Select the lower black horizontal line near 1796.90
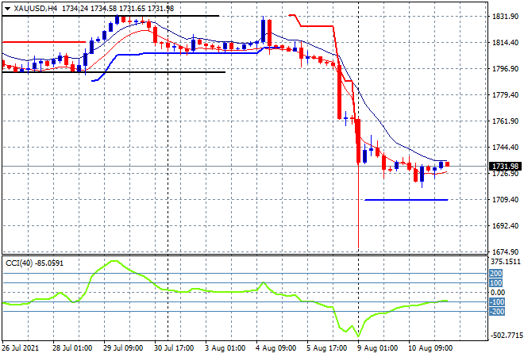The image size is (524, 357). point(114,72)
